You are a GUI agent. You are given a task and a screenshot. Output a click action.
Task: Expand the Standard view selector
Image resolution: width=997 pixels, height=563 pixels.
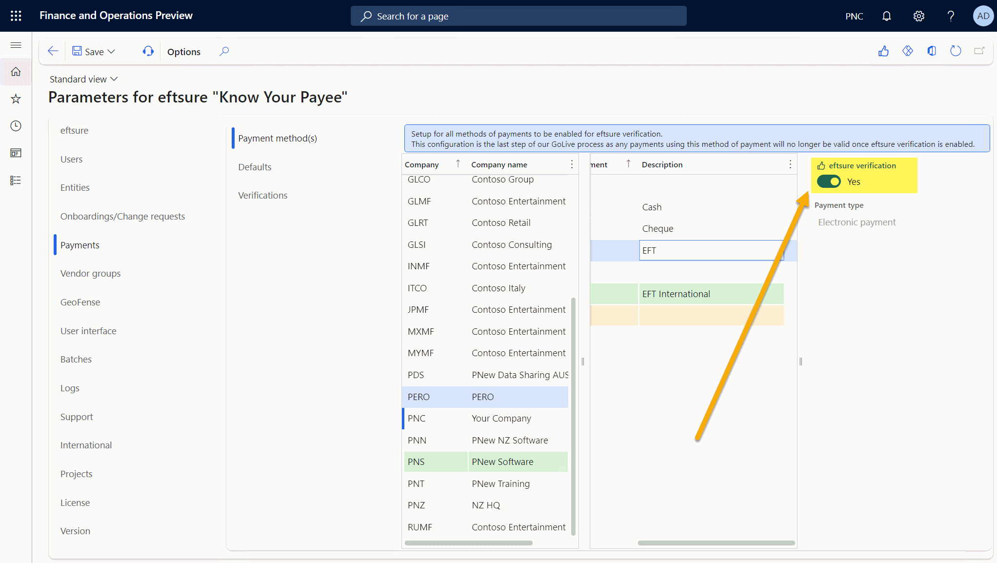[84, 79]
